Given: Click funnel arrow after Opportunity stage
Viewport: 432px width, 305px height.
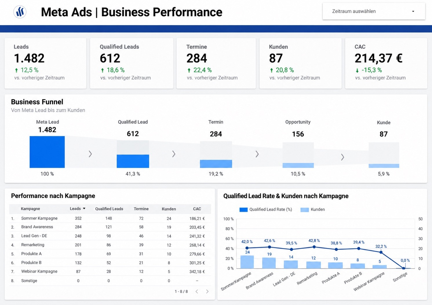Looking at the screenshot, I should [x=342, y=157].
